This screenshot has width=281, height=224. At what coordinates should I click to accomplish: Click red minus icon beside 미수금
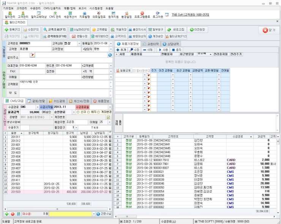(x=13, y=214)
